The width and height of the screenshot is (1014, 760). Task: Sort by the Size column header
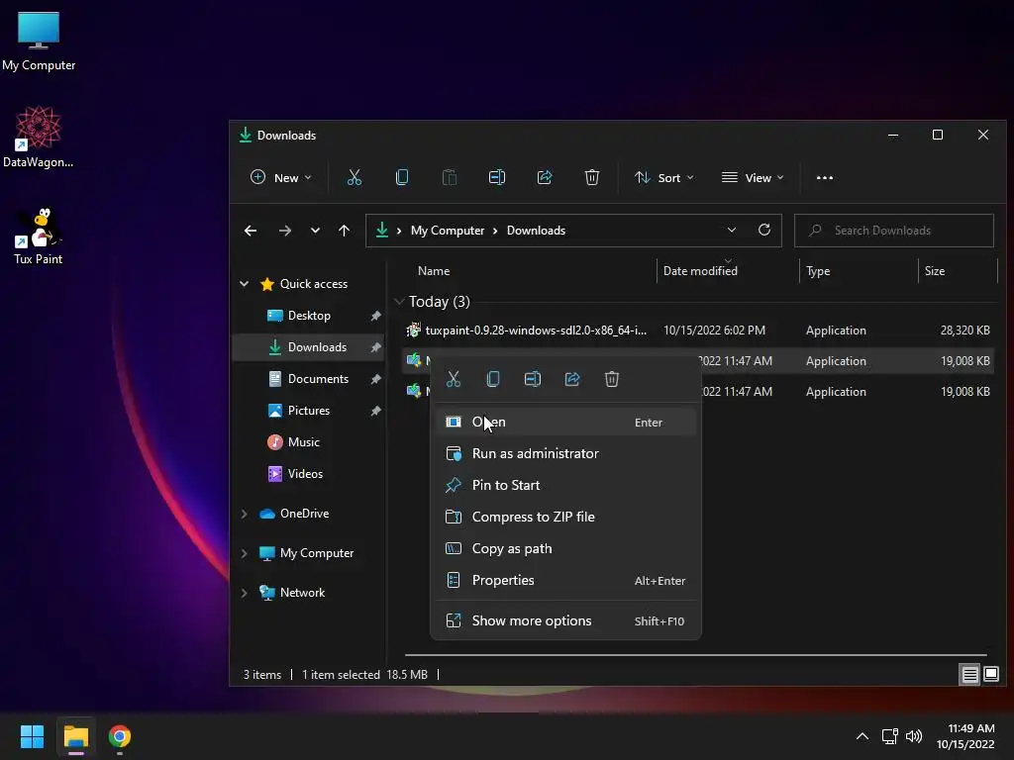click(935, 271)
